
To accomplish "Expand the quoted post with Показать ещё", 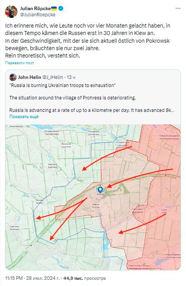I will click(x=24, y=117).
